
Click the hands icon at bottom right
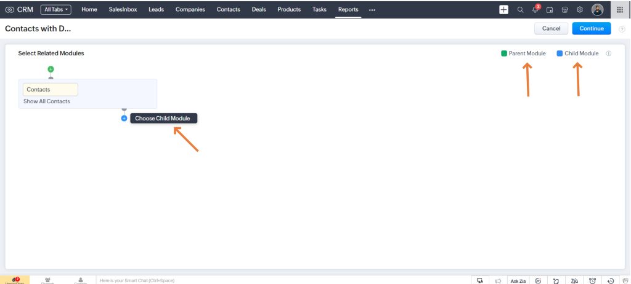625,281
